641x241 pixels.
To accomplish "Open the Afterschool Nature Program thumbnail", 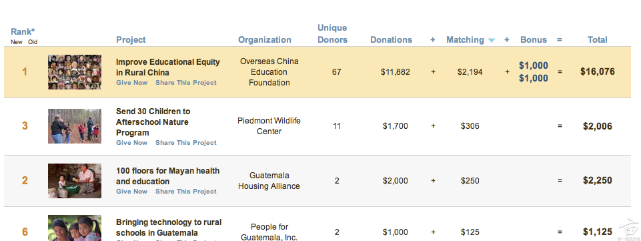I will pyautogui.click(x=75, y=126).
